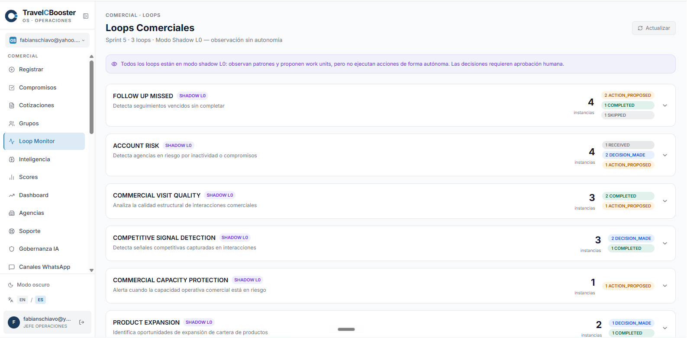
Task: Switch language to EN
Action: point(23,300)
